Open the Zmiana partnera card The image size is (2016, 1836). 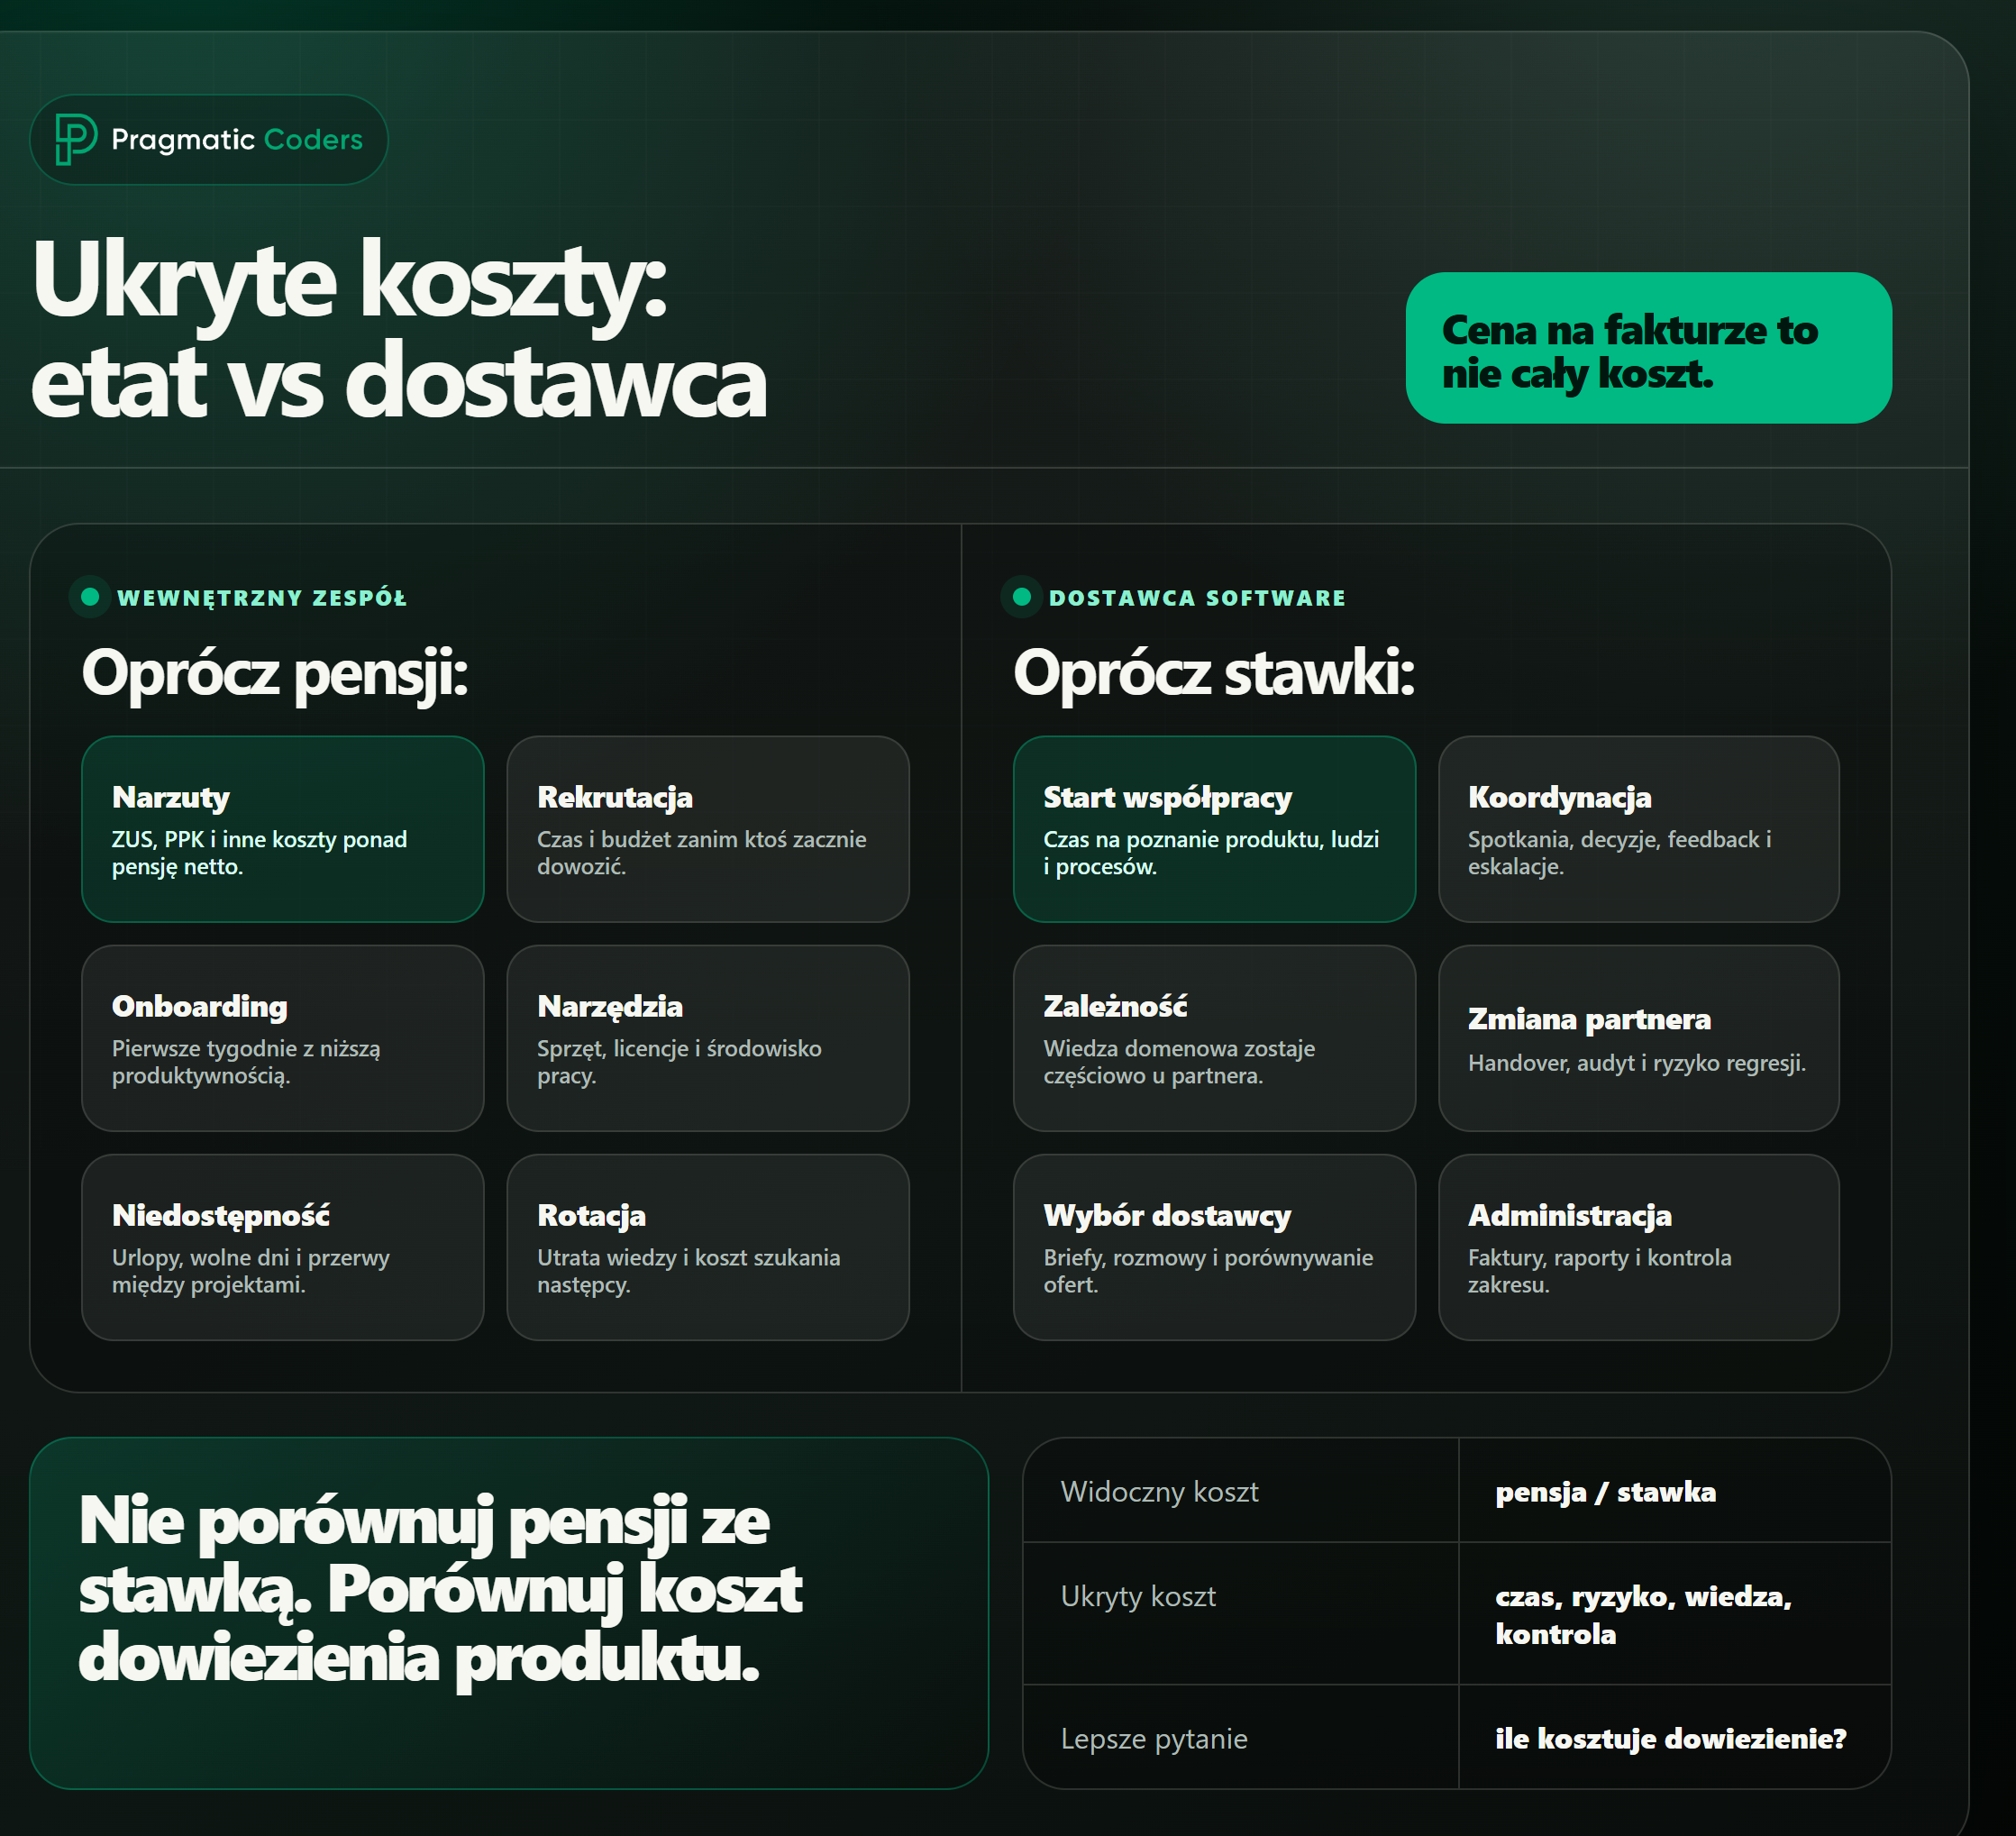coord(1639,1038)
